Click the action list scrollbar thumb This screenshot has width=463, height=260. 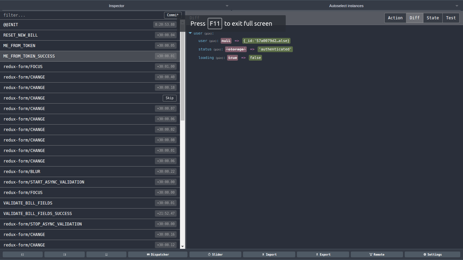(183, 72)
